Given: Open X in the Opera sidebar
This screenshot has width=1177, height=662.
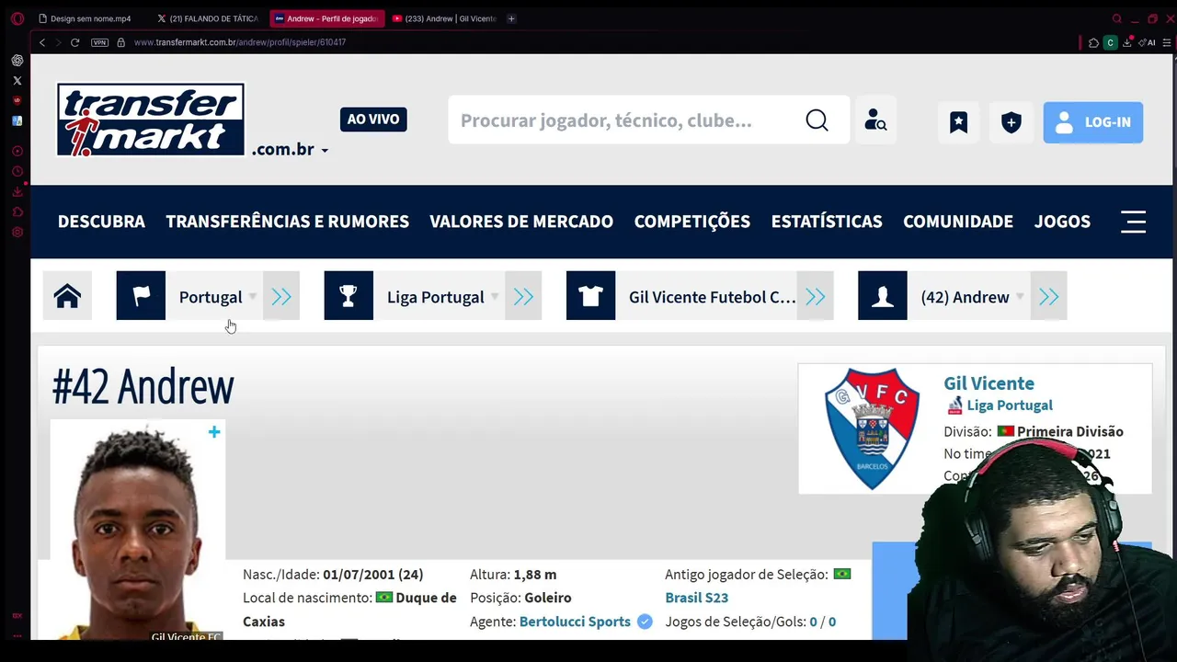Looking at the screenshot, I should (17, 81).
